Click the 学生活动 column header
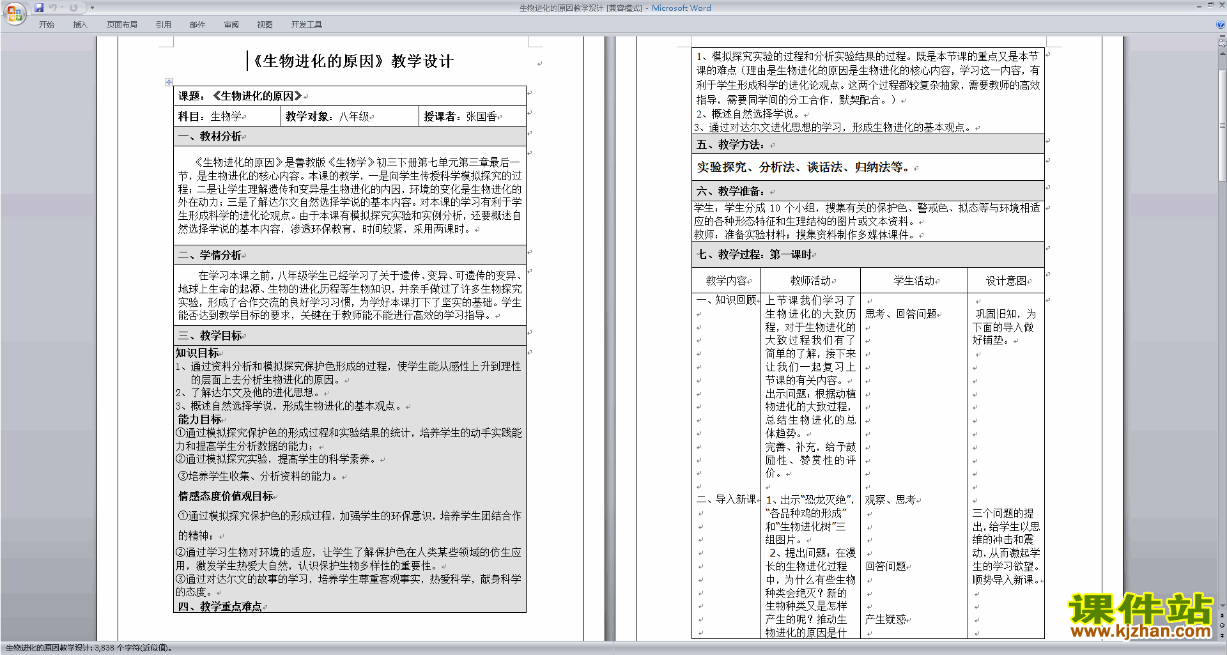Image resolution: width=1227 pixels, height=655 pixels. [x=914, y=281]
